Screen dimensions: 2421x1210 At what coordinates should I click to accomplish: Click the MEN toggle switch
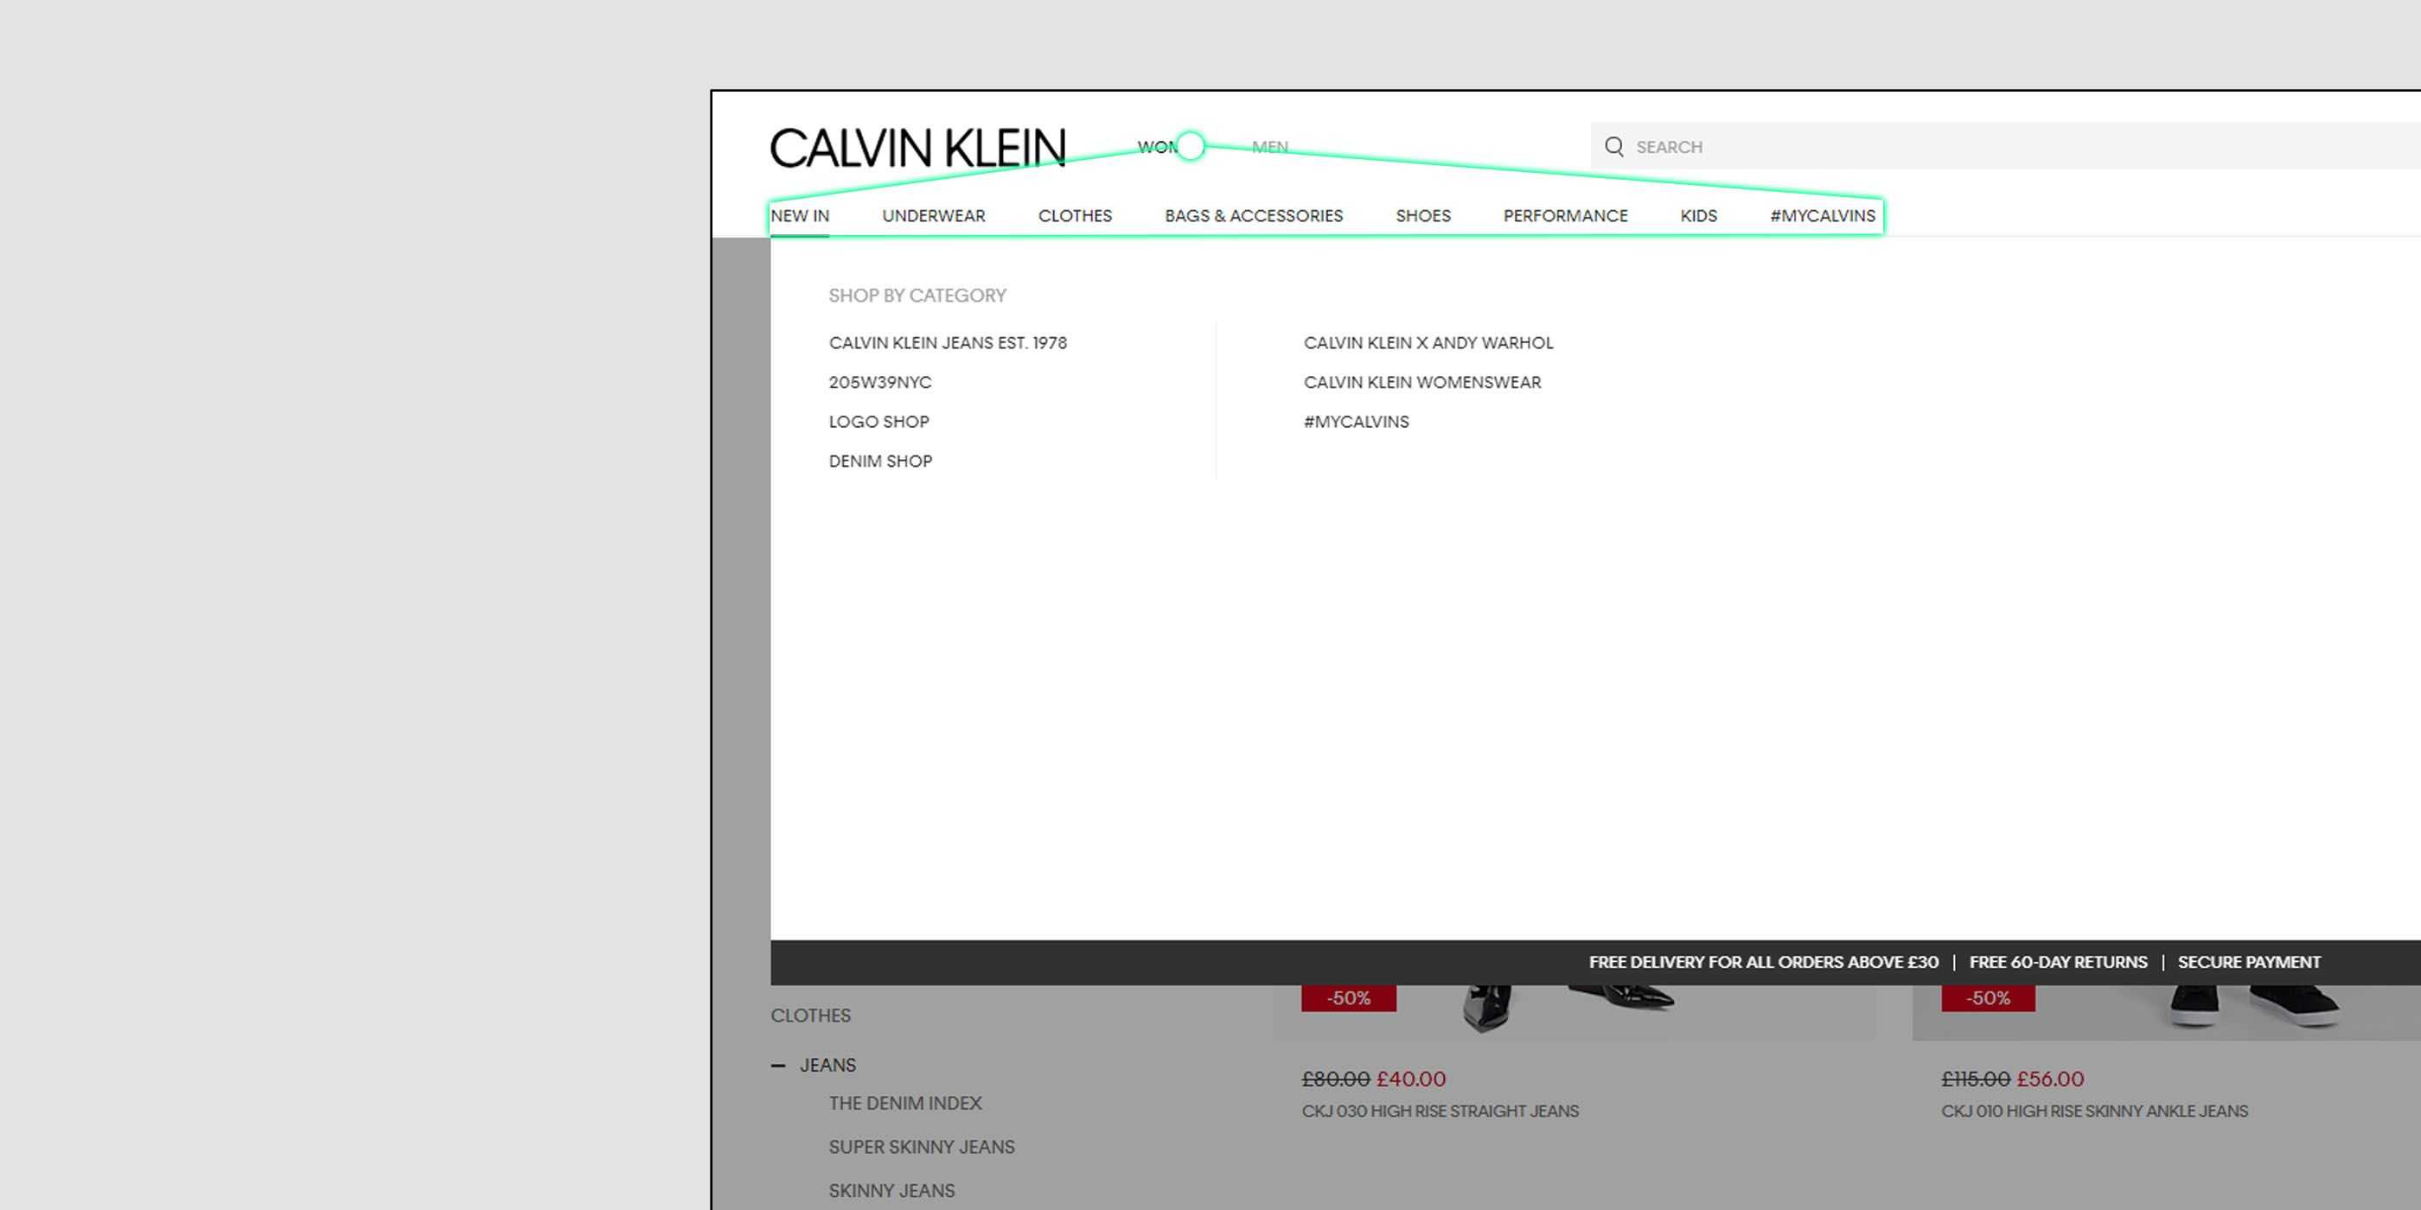coord(1269,147)
